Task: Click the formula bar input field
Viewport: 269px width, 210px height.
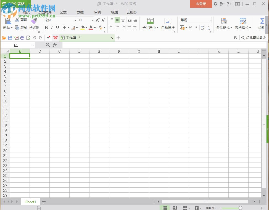Action: tap(164, 45)
